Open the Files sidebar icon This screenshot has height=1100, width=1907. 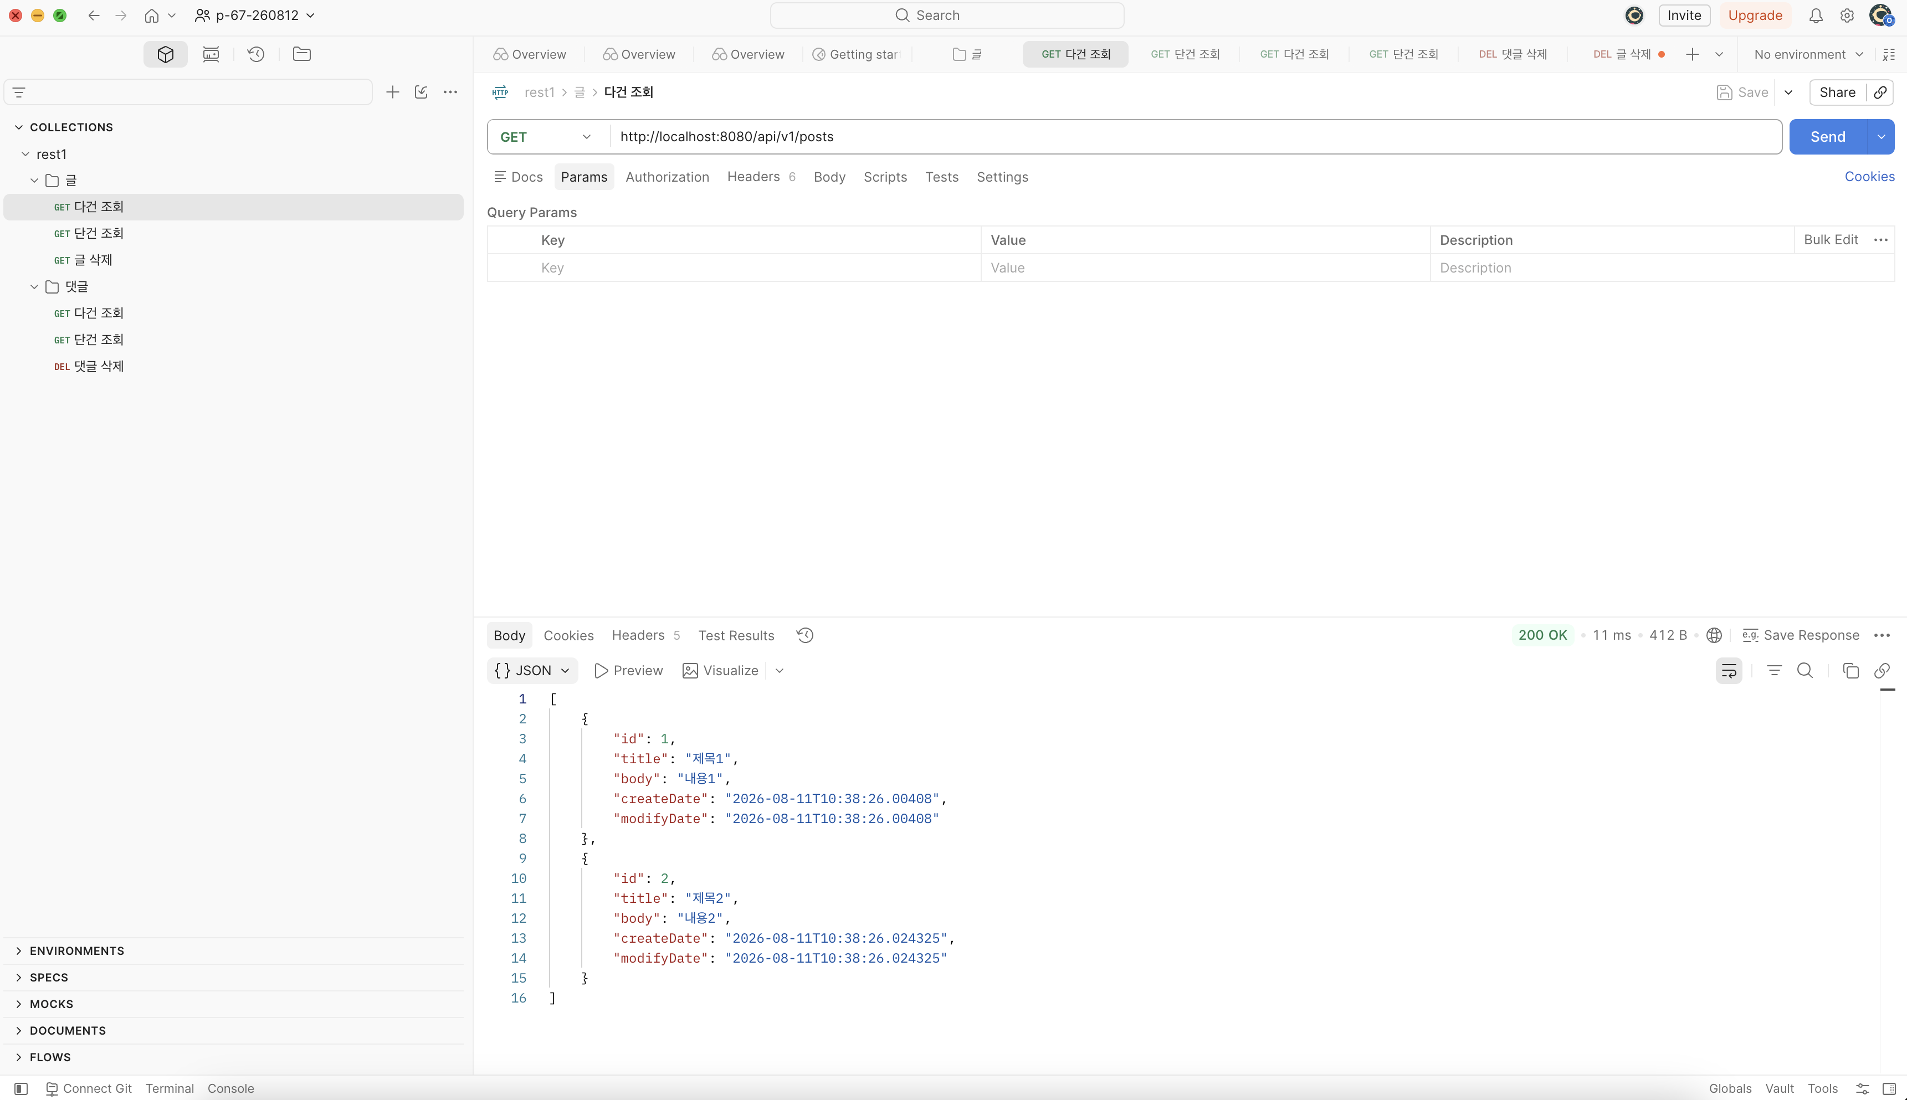click(301, 54)
